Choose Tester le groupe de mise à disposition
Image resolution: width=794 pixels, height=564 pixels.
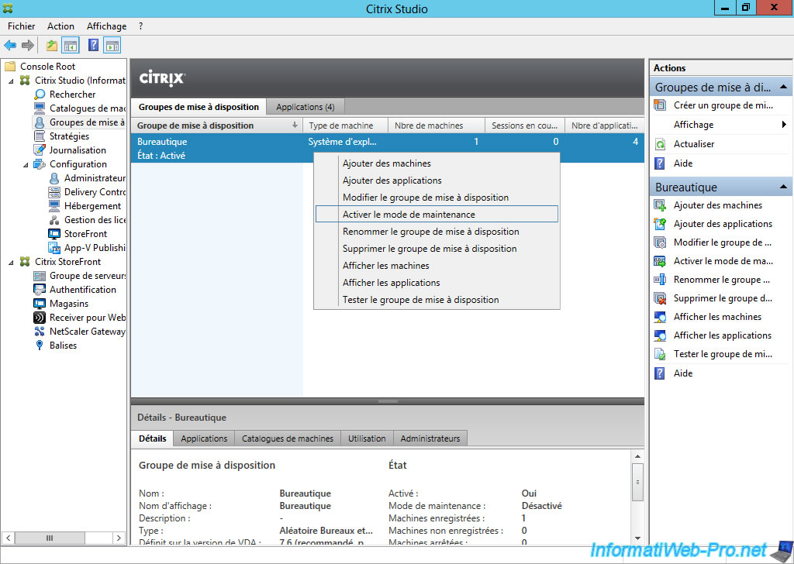pos(437,300)
